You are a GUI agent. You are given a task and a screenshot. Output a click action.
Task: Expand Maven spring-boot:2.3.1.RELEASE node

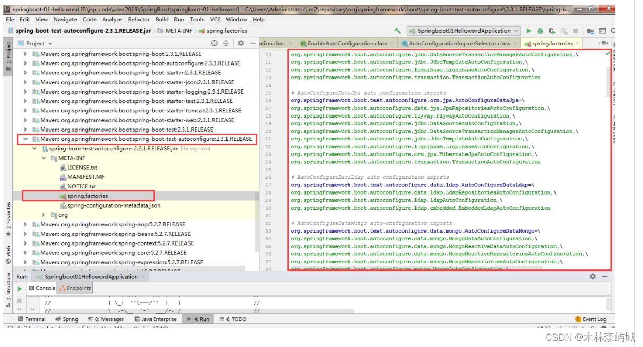[x=25, y=54]
